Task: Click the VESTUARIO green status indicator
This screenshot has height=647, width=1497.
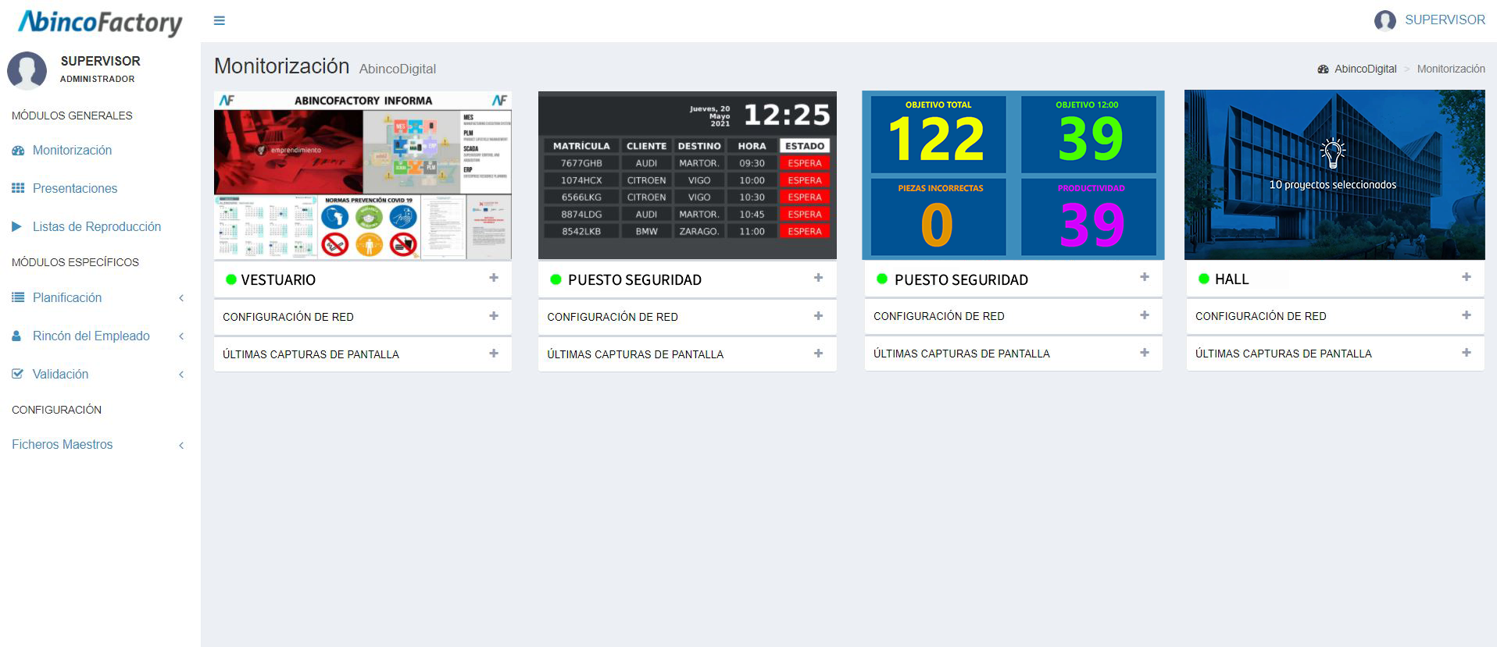Action: click(231, 279)
